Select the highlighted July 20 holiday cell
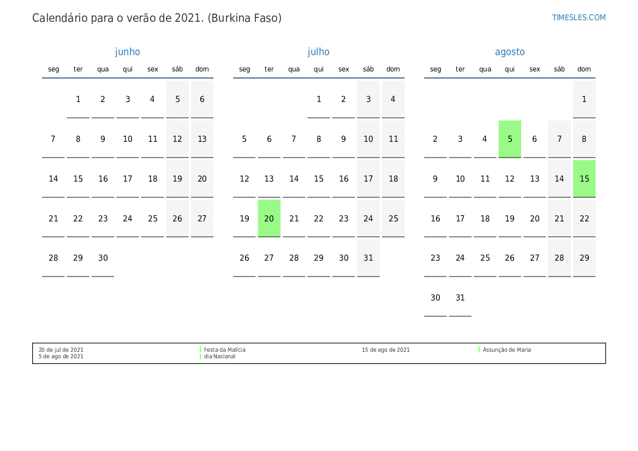The width and height of the screenshot is (638, 451). pyautogui.click(x=269, y=218)
